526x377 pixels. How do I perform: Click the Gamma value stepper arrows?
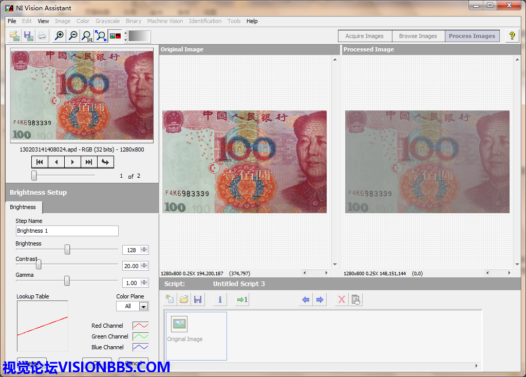tap(144, 283)
